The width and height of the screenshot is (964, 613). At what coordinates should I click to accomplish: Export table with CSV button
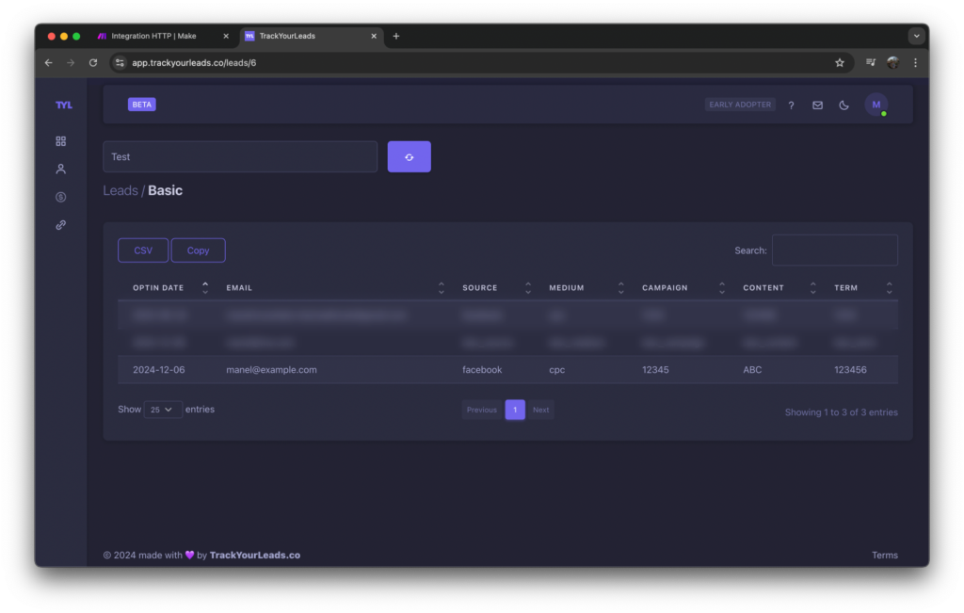point(143,250)
